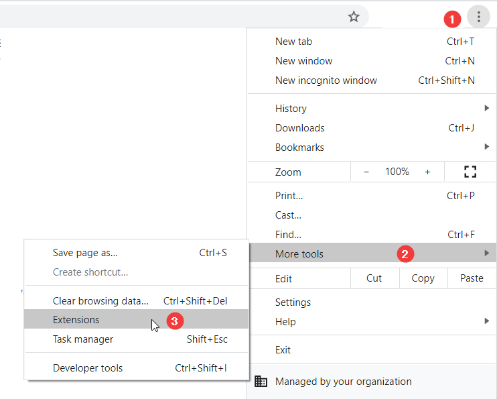Open Settings from the menu
Image resolution: width=497 pixels, height=399 pixels.
[372, 302]
